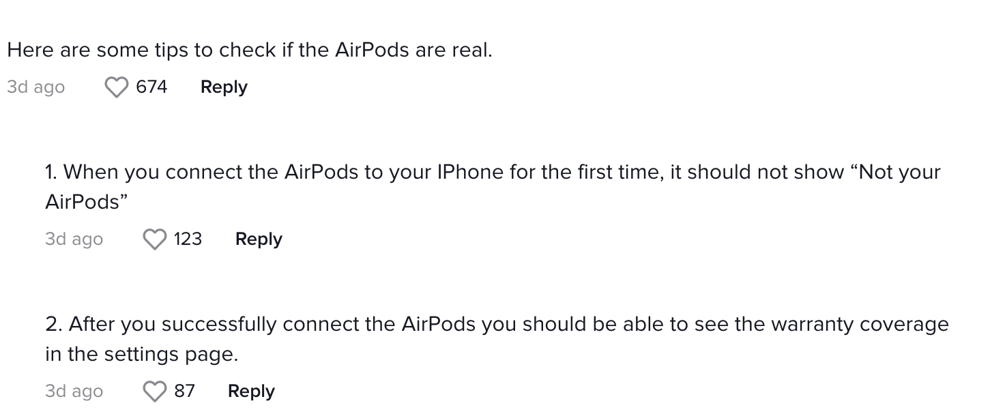Viewport: 990px width, 414px height.
Task: Like the comment with 674 likes
Action: coord(117,87)
